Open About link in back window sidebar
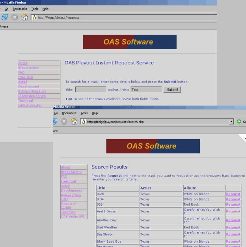Viewport: 246px width, 247px height. point(23,63)
